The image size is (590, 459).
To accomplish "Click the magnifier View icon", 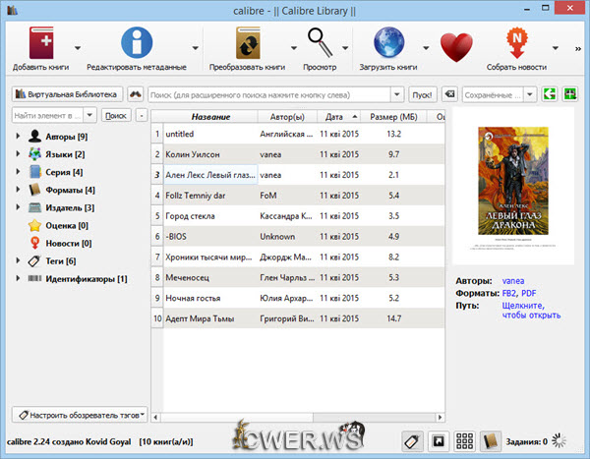I will coord(320,44).
